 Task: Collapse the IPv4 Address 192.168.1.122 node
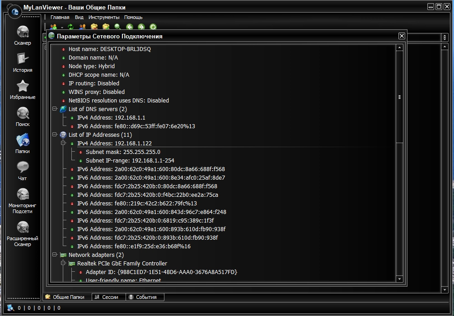63,143
